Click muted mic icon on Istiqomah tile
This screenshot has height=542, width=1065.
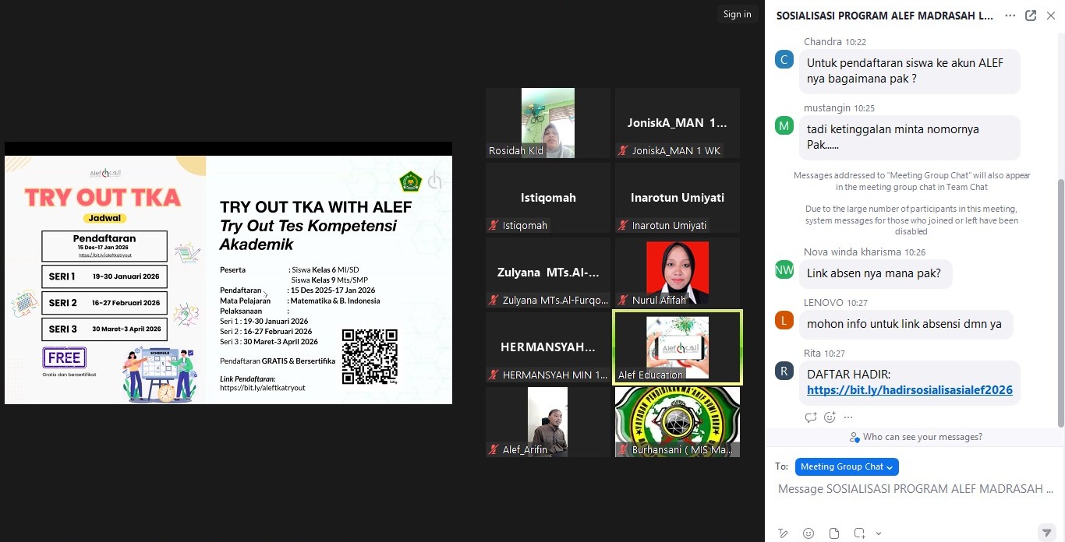point(493,226)
